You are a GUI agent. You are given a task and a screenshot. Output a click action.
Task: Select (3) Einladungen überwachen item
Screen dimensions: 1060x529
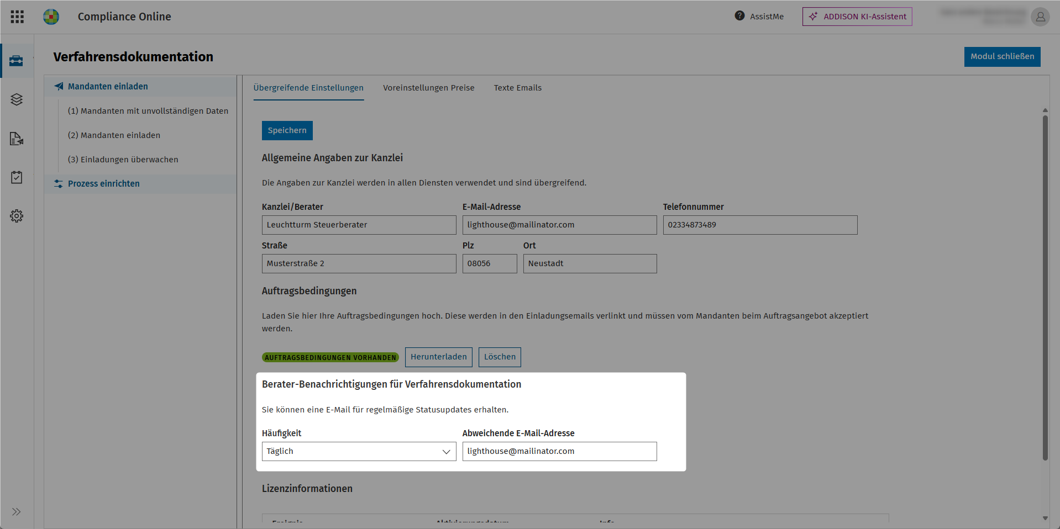tap(123, 160)
